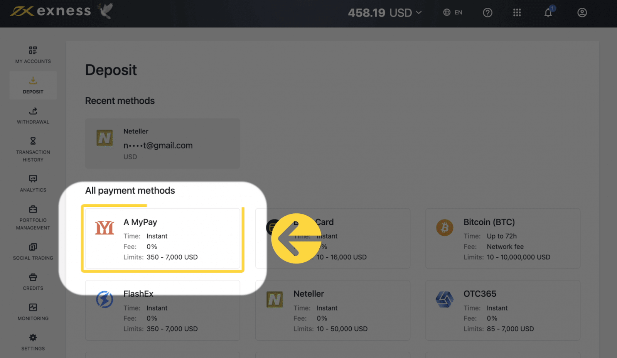Viewport: 617px width, 358px height.
Task: Click the Settings gear icon
Action: pos(33,338)
